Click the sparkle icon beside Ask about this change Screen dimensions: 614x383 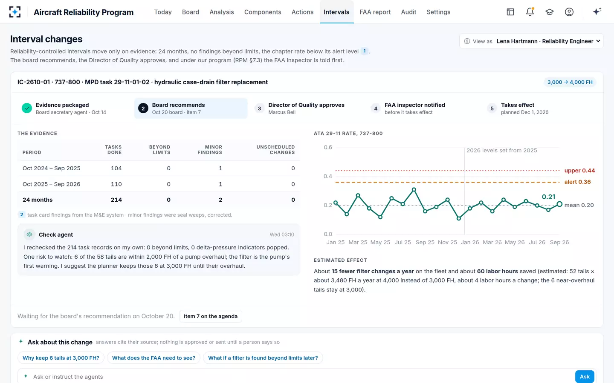(x=21, y=342)
